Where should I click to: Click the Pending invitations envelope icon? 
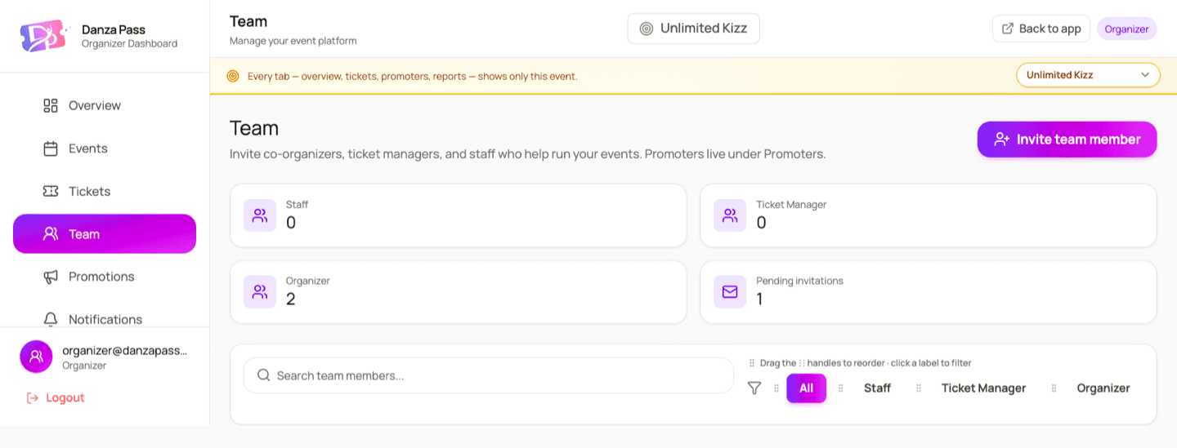(730, 291)
